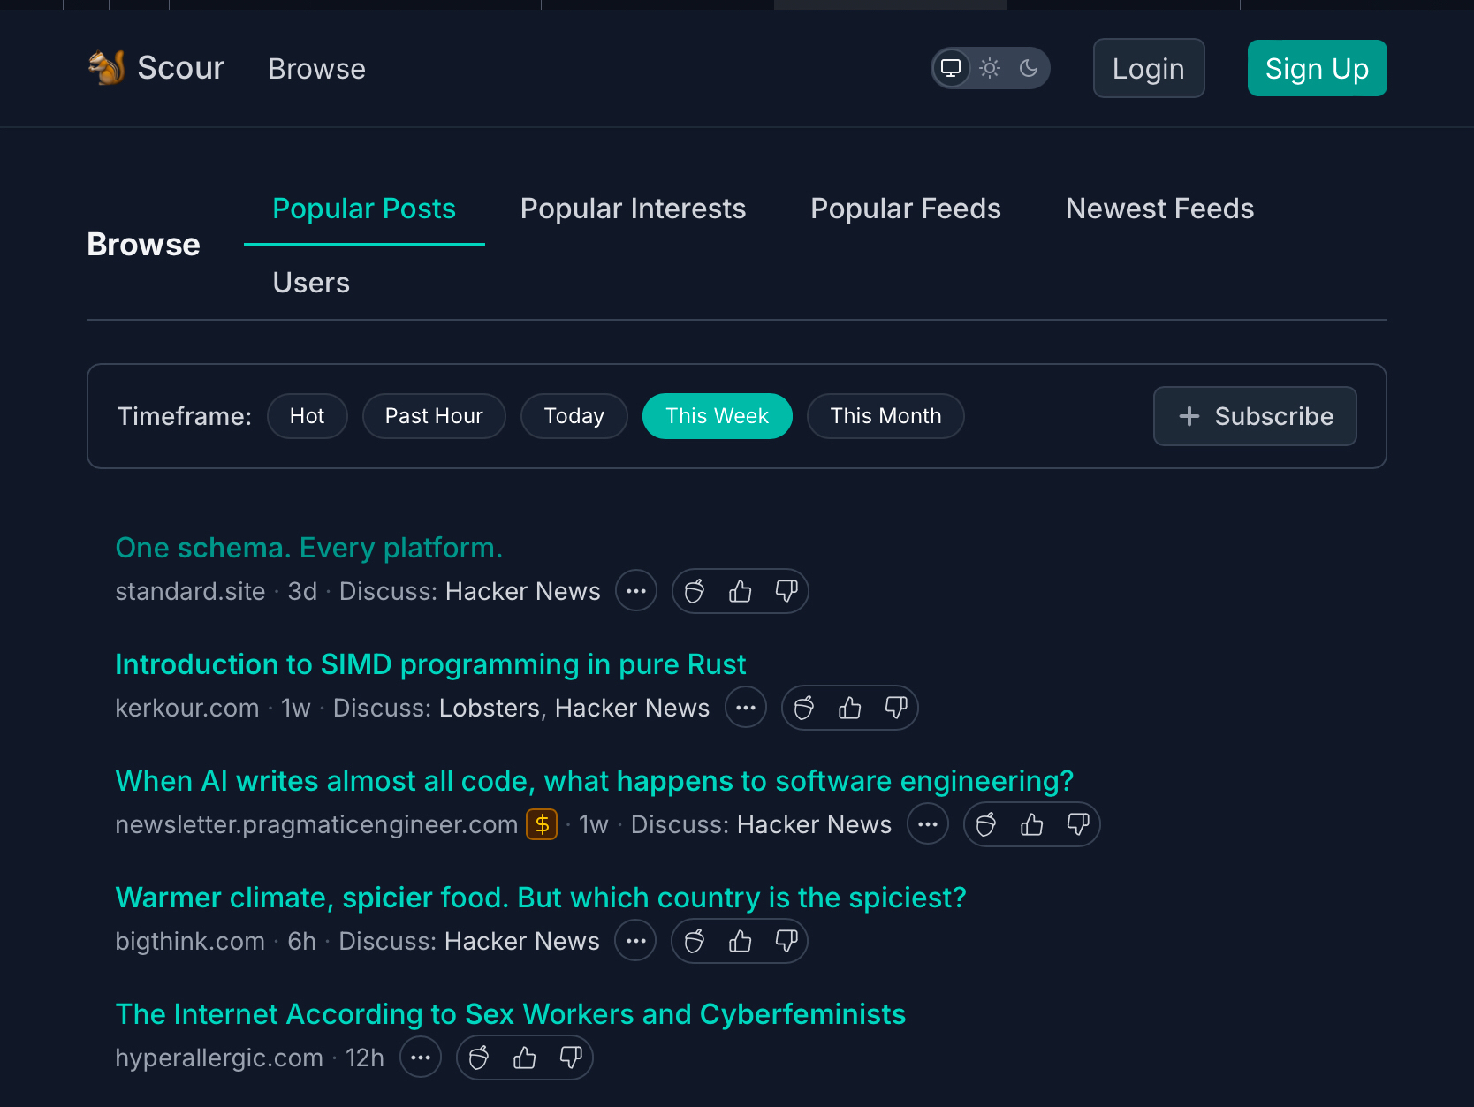Enable light theme with sun icon

coord(990,68)
